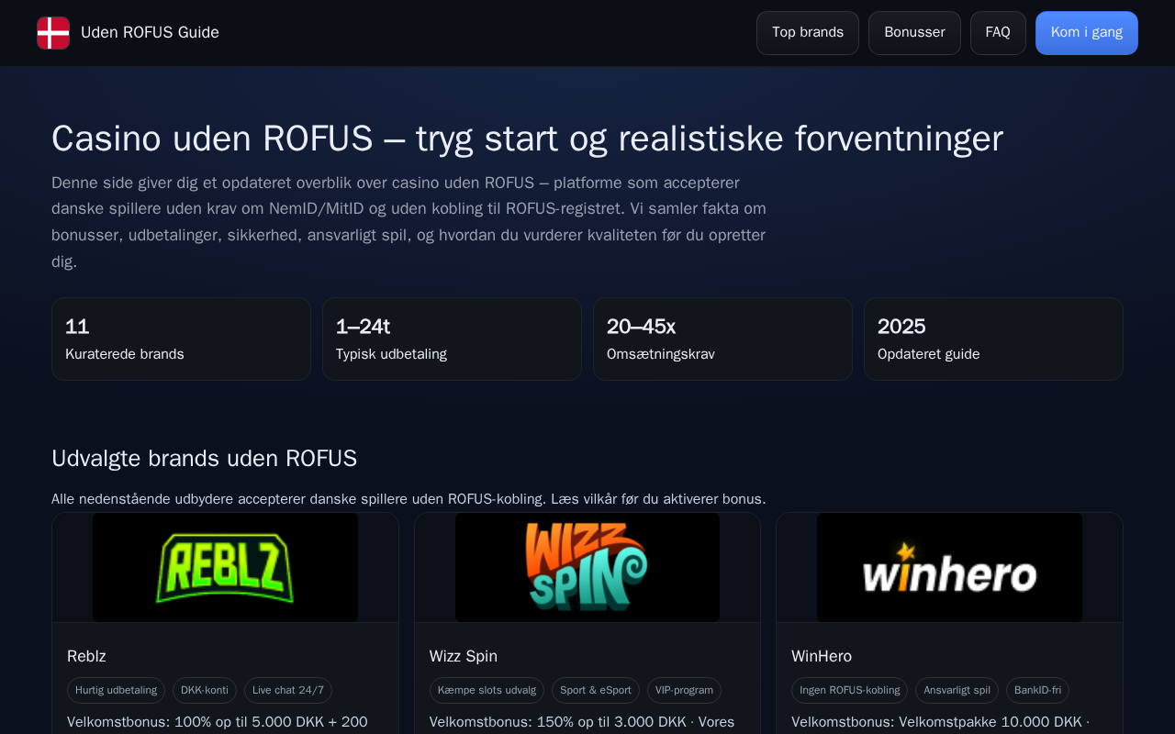Click the Kæmpe slots udvalg tag

(x=487, y=690)
